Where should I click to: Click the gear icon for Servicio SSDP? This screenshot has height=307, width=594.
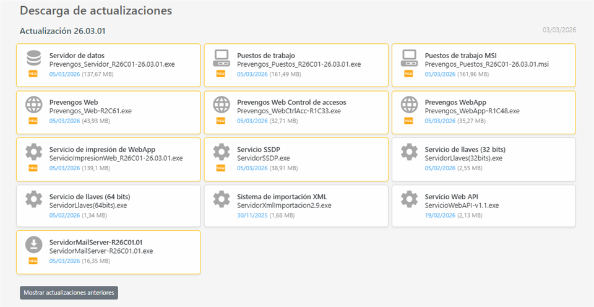pyautogui.click(x=221, y=152)
